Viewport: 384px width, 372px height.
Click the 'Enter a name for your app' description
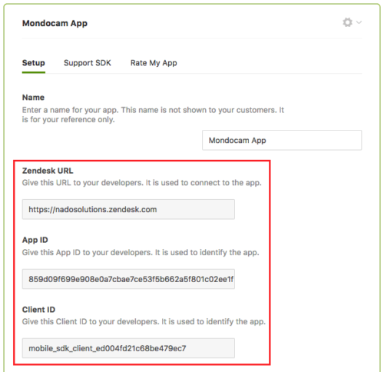tap(153, 115)
